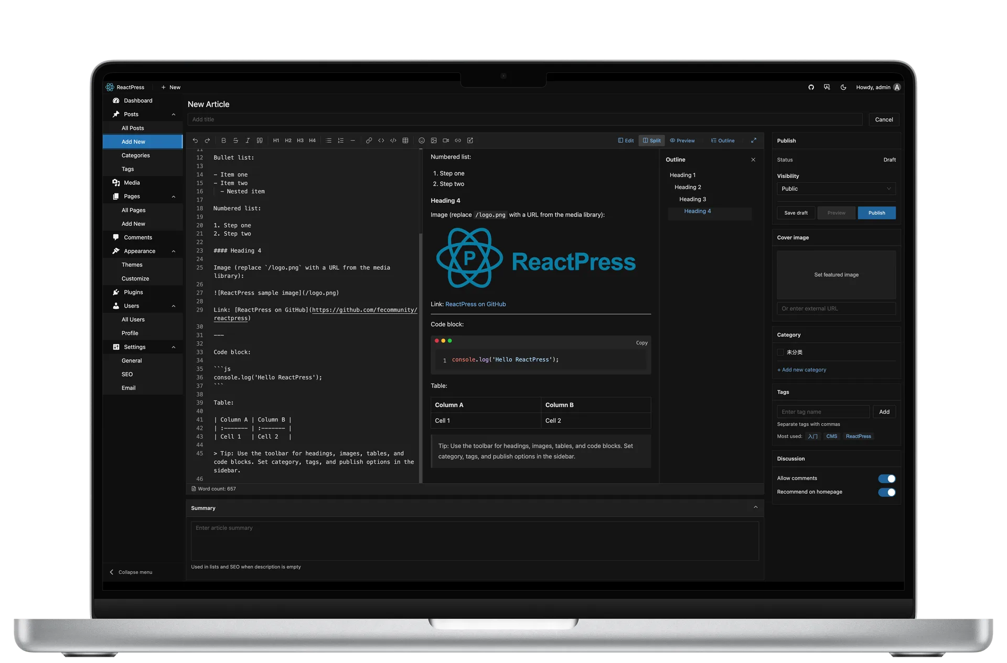Insert a blockquote with the quote icon
Viewport: 1007px width, 663px height.
[260, 140]
